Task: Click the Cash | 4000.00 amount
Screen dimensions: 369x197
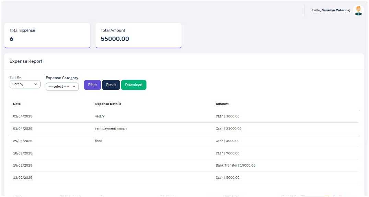Action: point(228,141)
